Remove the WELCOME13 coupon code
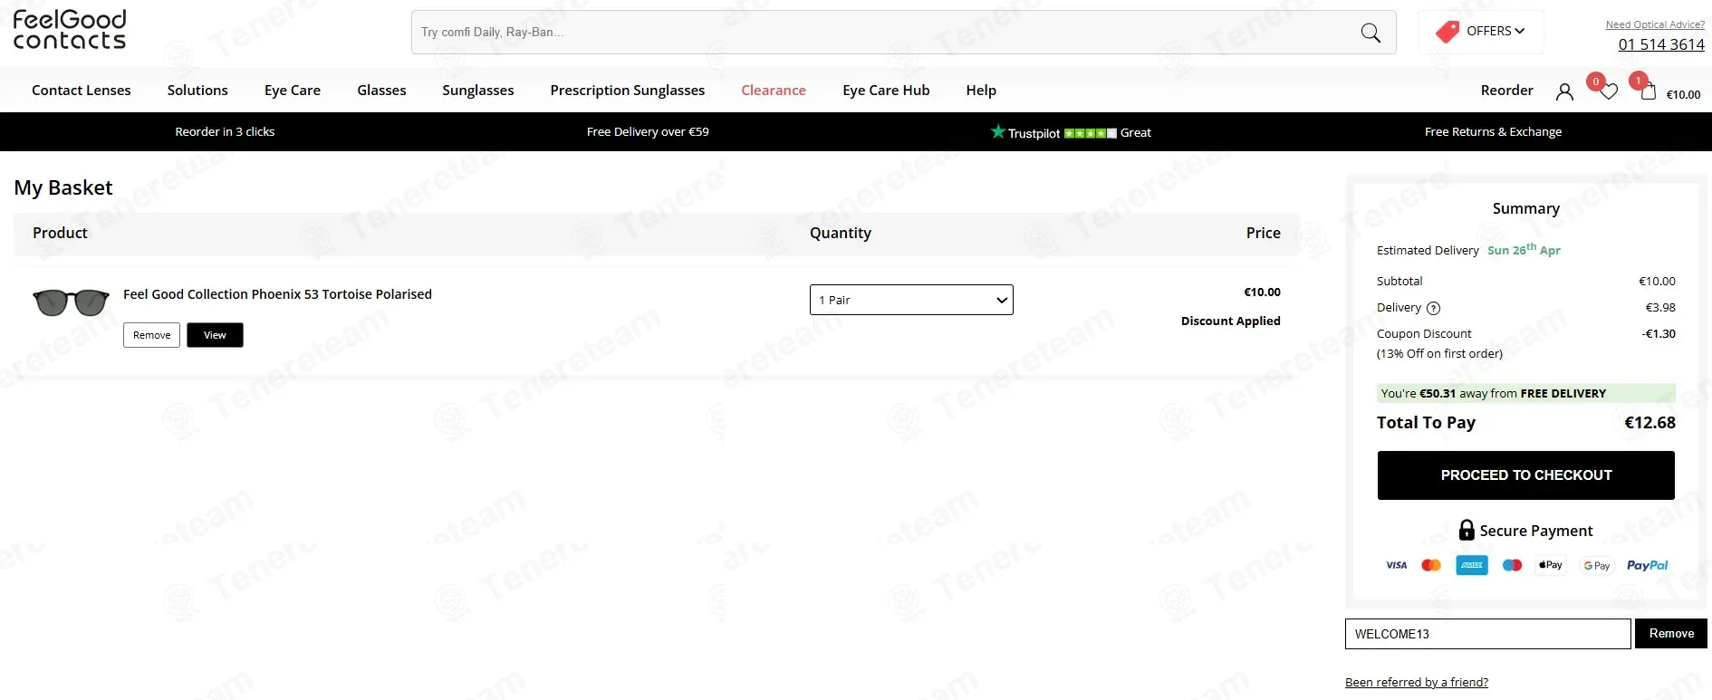1712x700 pixels. coord(1671,634)
